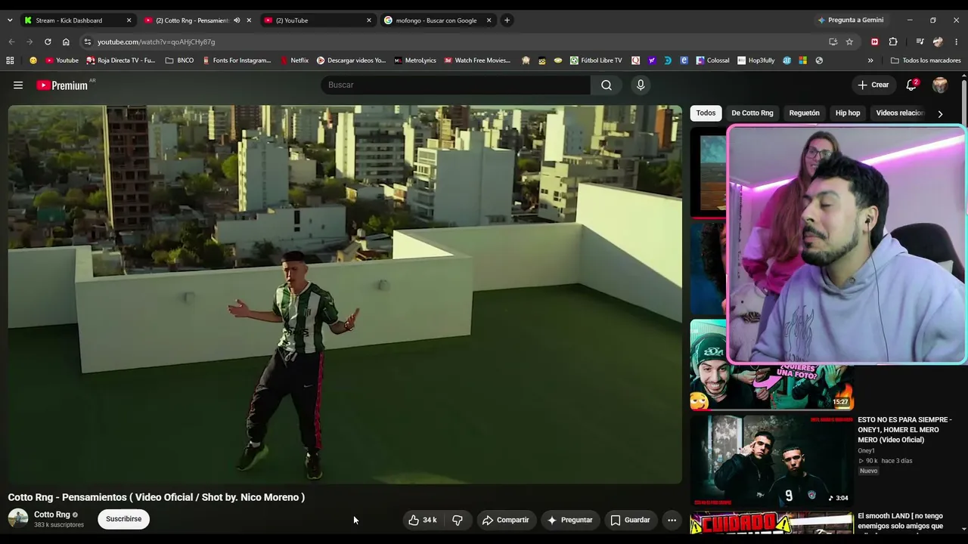Screen dimensions: 968x544
Task: Open Netflix bookmark
Action: point(294,60)
